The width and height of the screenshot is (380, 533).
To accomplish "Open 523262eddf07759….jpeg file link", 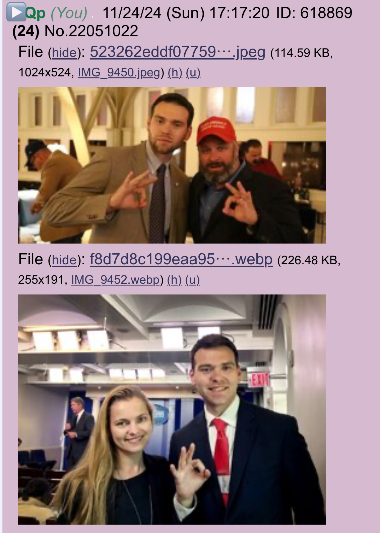I will click(x=178, y=52).
